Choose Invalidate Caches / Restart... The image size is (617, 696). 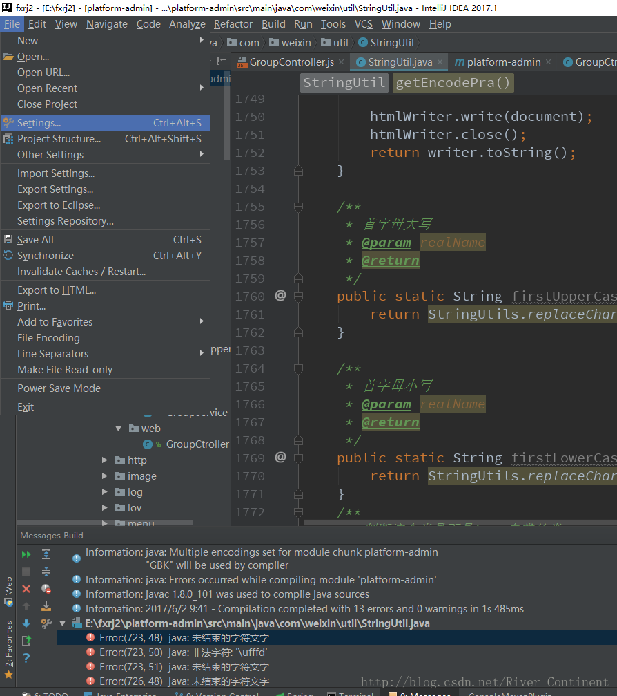[105, 271]
